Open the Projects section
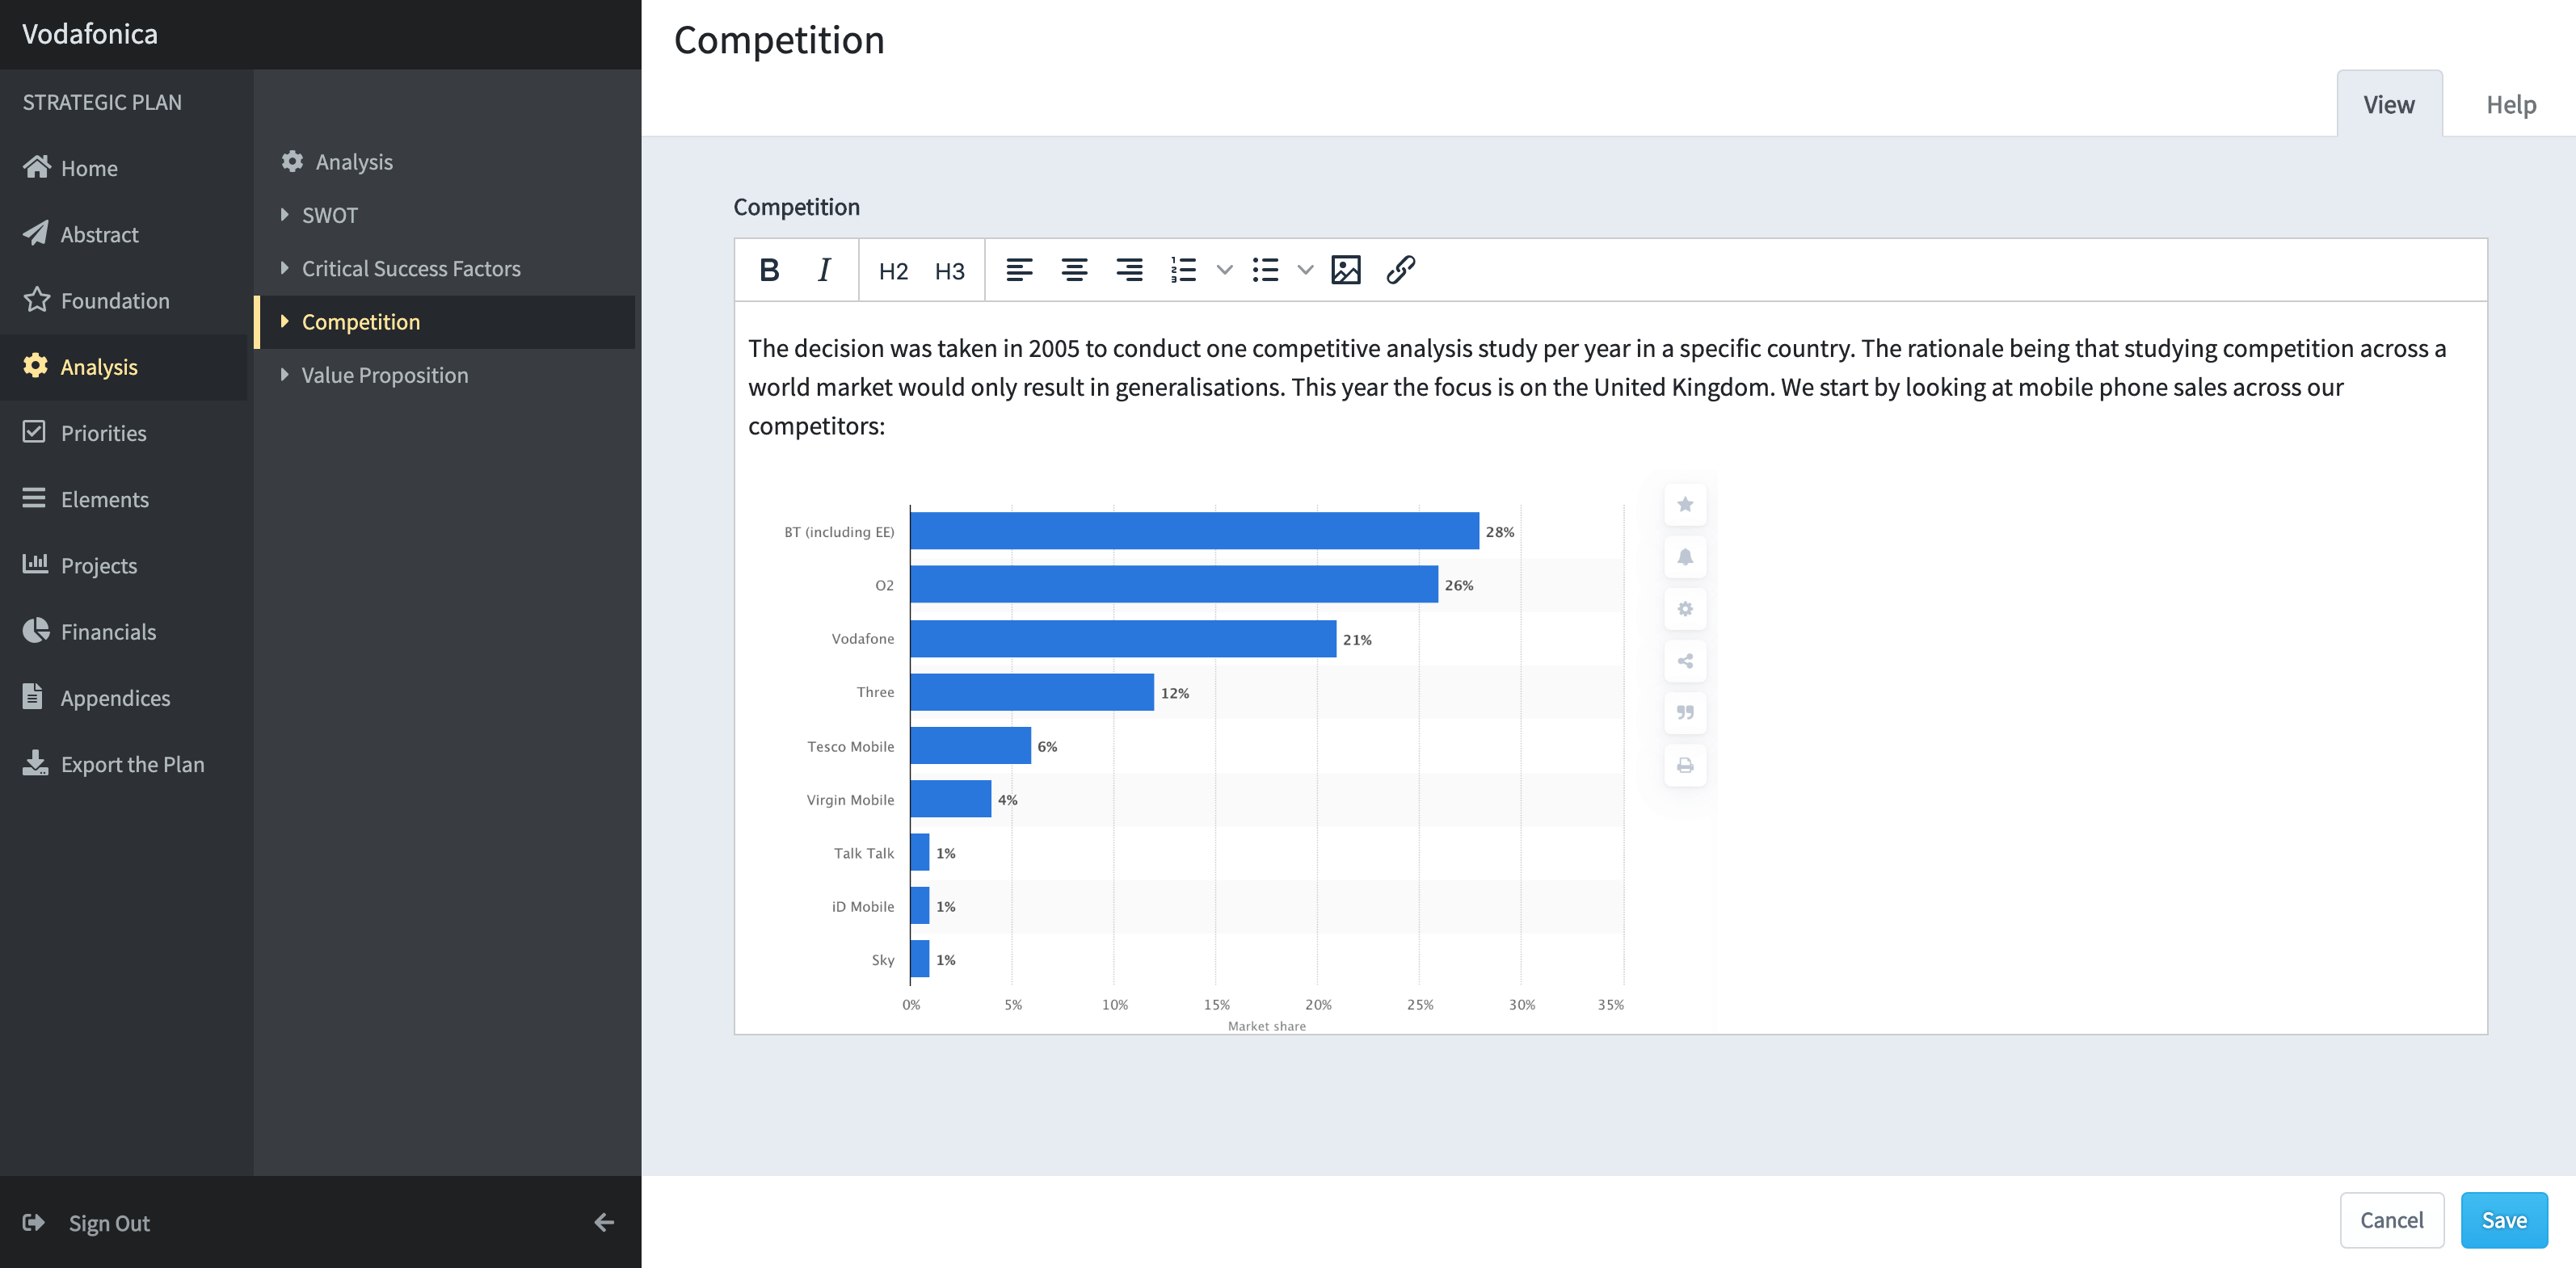Image resolution: width=2576 pixels, height=1268 pixels. 124,565
